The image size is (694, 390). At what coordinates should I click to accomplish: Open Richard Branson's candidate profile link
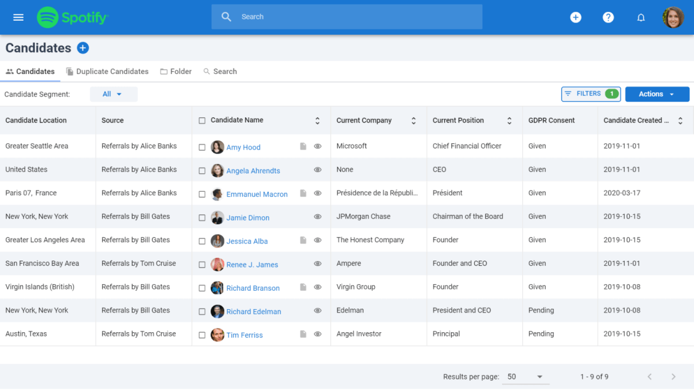(253, 288)
